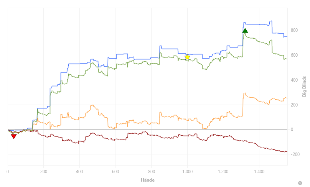Image resolution: width=310 pixels, height=187 pixels.
Task: Click the orange line's highest peak
Action: click(x=245, y=93)
